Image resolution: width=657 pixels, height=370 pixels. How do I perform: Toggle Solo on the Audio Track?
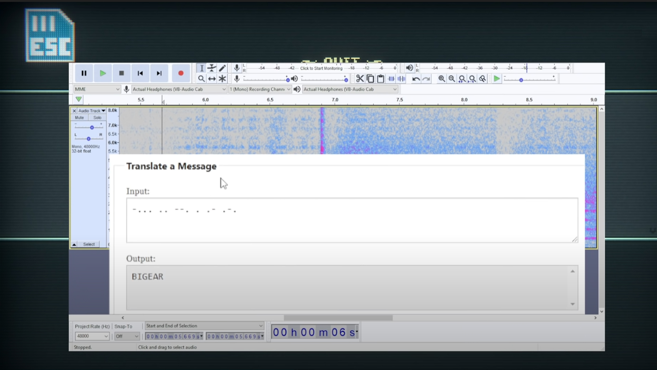[97, 118]
